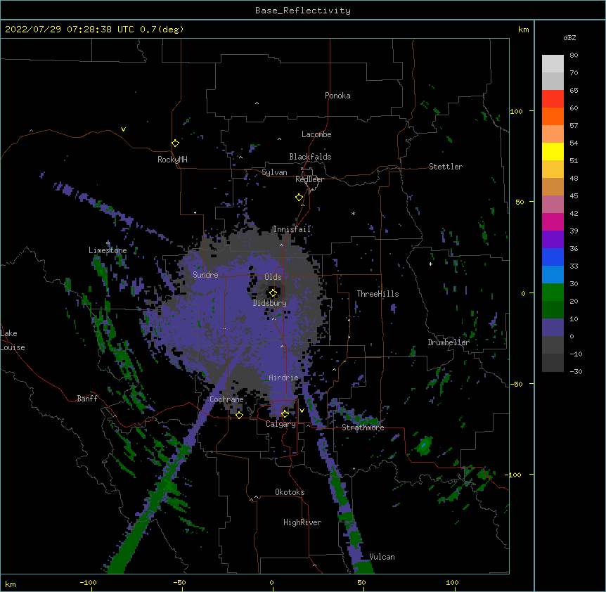Screen dimensions: 606x592
Task: Click the Okotoks label
Action: tap(290, 492)
